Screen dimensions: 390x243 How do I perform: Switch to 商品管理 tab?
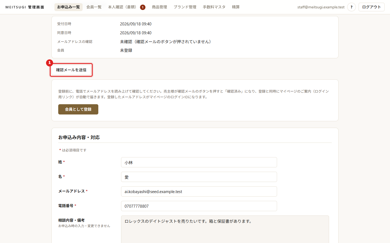160,7
